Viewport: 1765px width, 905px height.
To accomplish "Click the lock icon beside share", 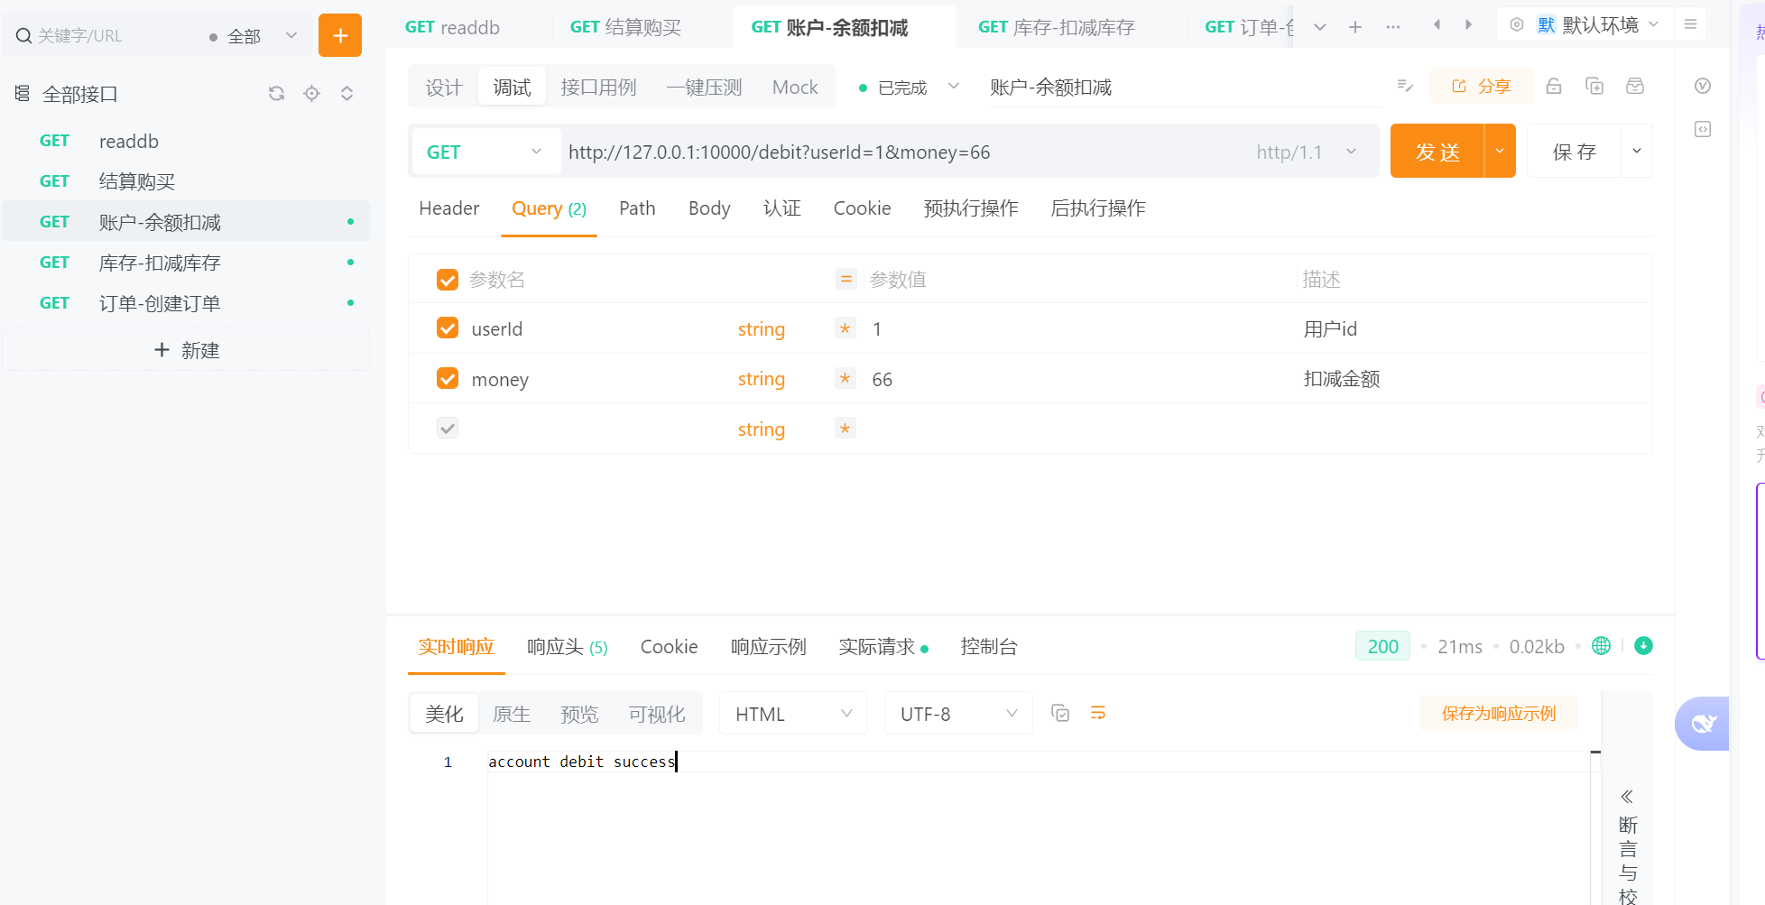I will click(x=1553, y=87).
